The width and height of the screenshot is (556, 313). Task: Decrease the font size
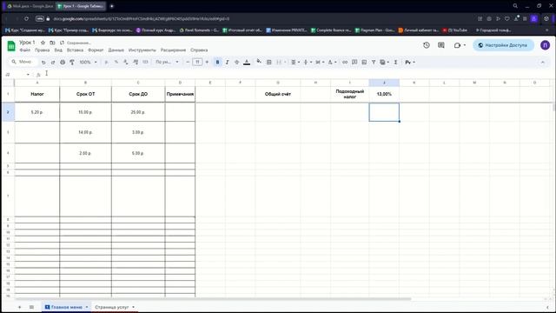tap(188, 62)
